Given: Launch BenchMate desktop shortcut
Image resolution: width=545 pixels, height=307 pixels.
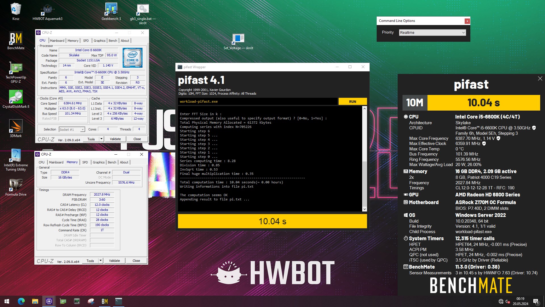Looking at the screenshot, I should (16, 41).
